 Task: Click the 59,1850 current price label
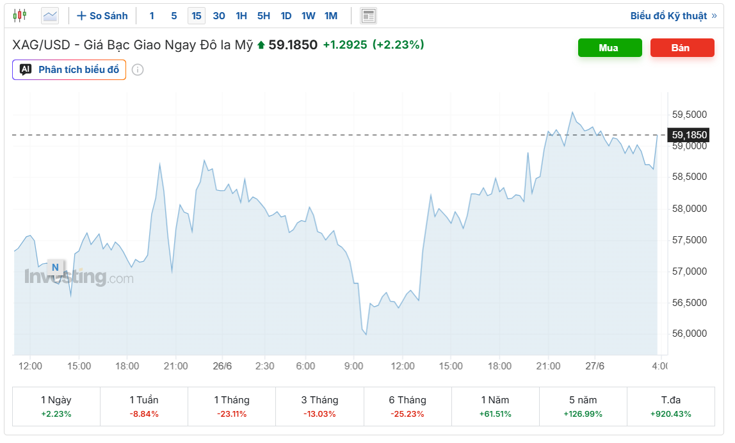(689, 135)
